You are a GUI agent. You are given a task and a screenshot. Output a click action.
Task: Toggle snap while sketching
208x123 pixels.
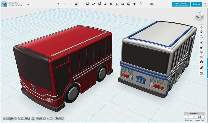[x=201, y=73]
